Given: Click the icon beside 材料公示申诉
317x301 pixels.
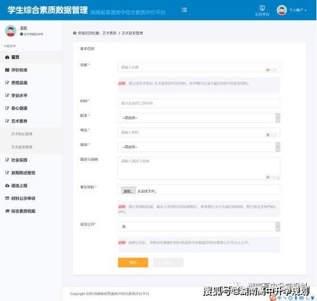Looking at the screenshot, I should (7, 198).
